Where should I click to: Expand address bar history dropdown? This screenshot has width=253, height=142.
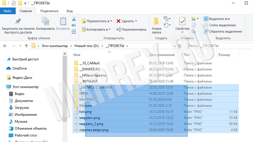tap(174, 46)
